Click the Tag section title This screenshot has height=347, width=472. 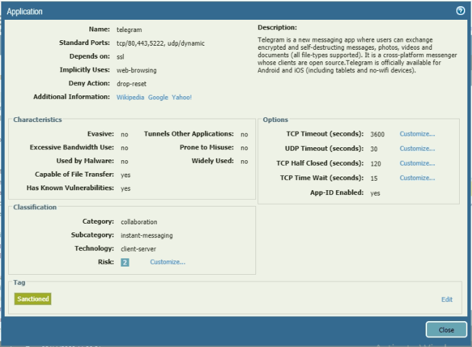19,282
